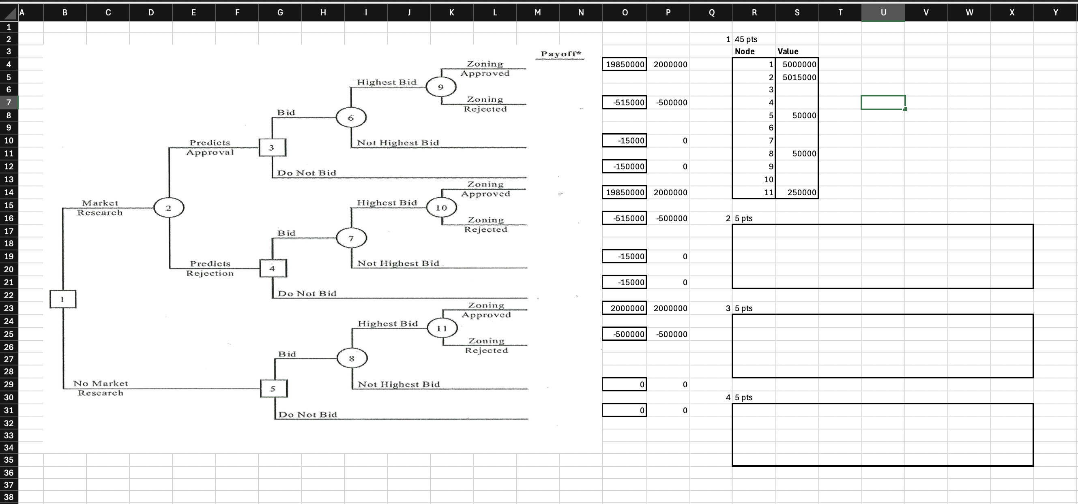This screenshot has width=1078, height=504.
Task: Click square node 1 in the decision tree
Action: click(62, 299)
